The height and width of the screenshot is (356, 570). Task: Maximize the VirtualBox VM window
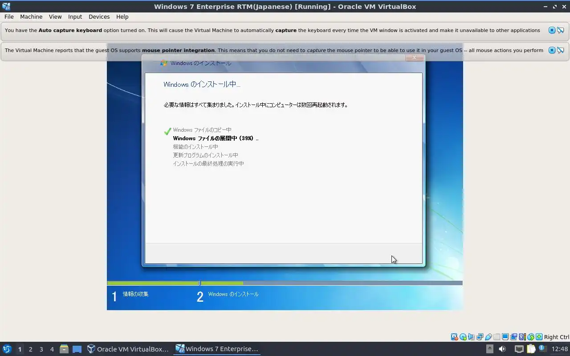555,7
